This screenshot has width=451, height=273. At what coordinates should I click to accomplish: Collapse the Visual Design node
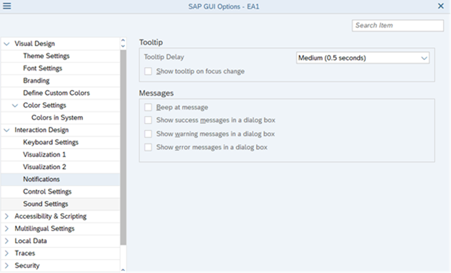[6, 44]
